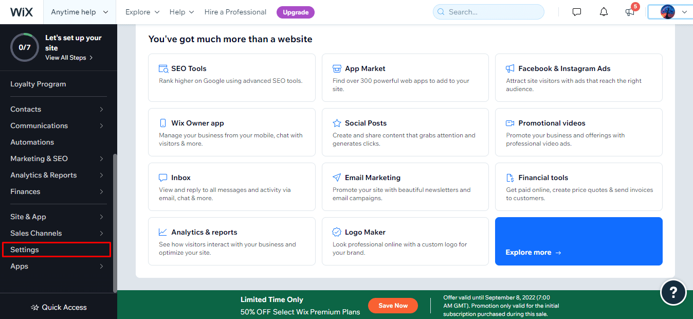
Task: Click Hire a Professional link
Action: click(x=235, y=12)
